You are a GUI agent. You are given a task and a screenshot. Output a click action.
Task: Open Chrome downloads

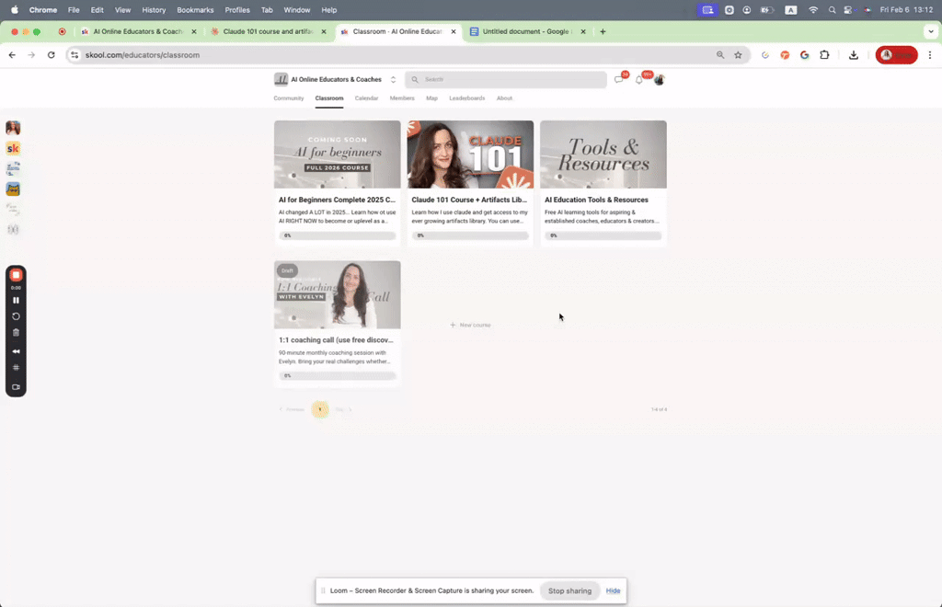tap(853, 54)
